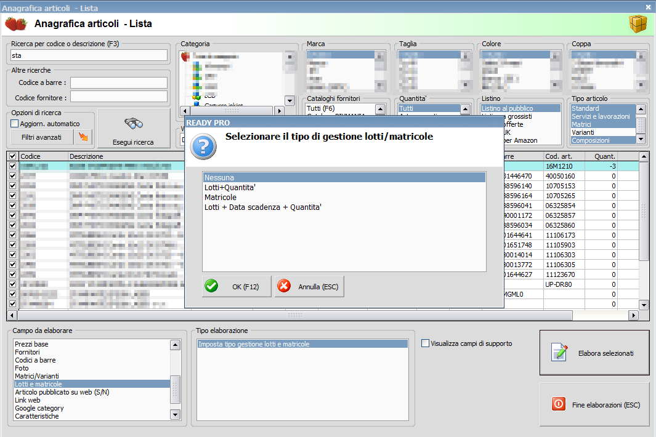Select Standard in Tipo articolo
Image resolution: width=656 pixels, height=437 pixels.
(603, 108)
